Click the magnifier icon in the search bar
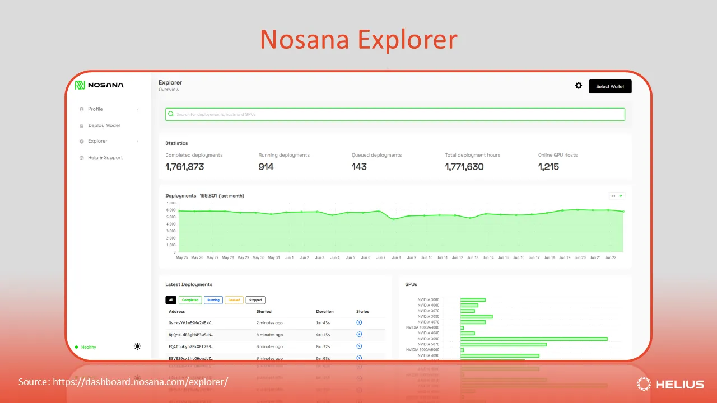Image resolution: width=717 pixels, height=403 pixels. pos(171,114)
